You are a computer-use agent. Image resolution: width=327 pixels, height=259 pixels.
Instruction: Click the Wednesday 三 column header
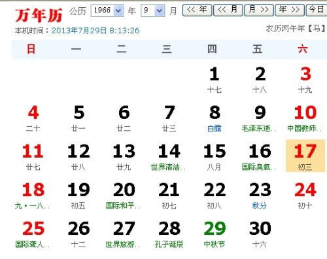(167, 49)
